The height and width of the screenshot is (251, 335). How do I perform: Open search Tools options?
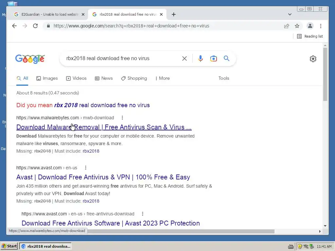click(224, 78)
